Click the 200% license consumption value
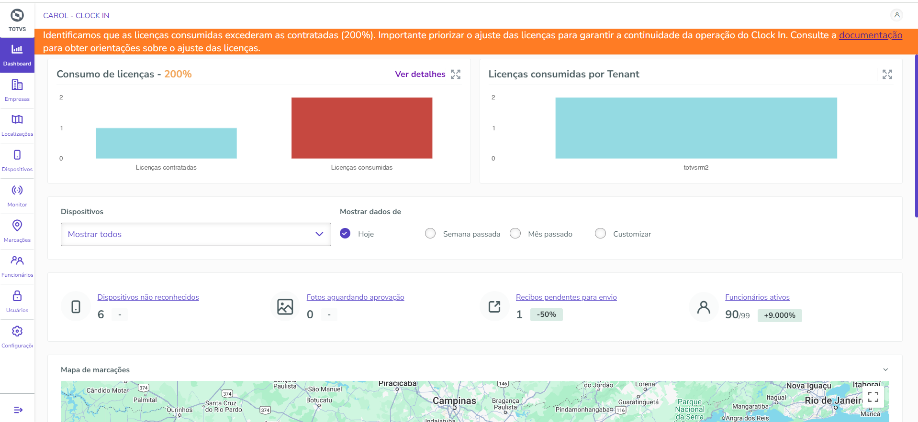 (178, 74)
